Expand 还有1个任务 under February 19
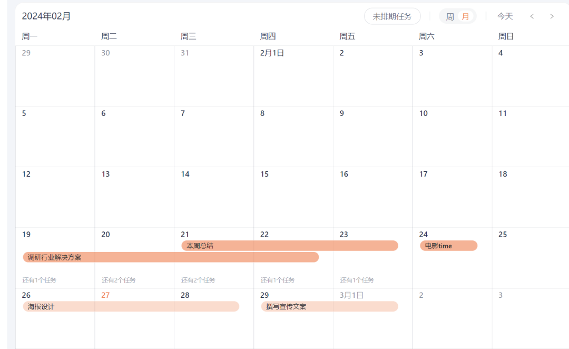 point(39,280)
